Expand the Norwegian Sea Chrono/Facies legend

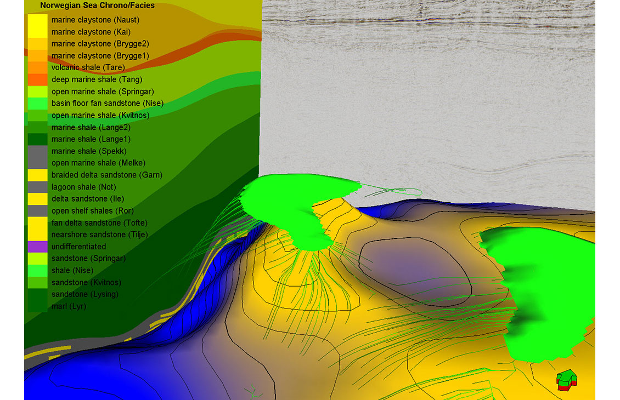pos(96,5)
